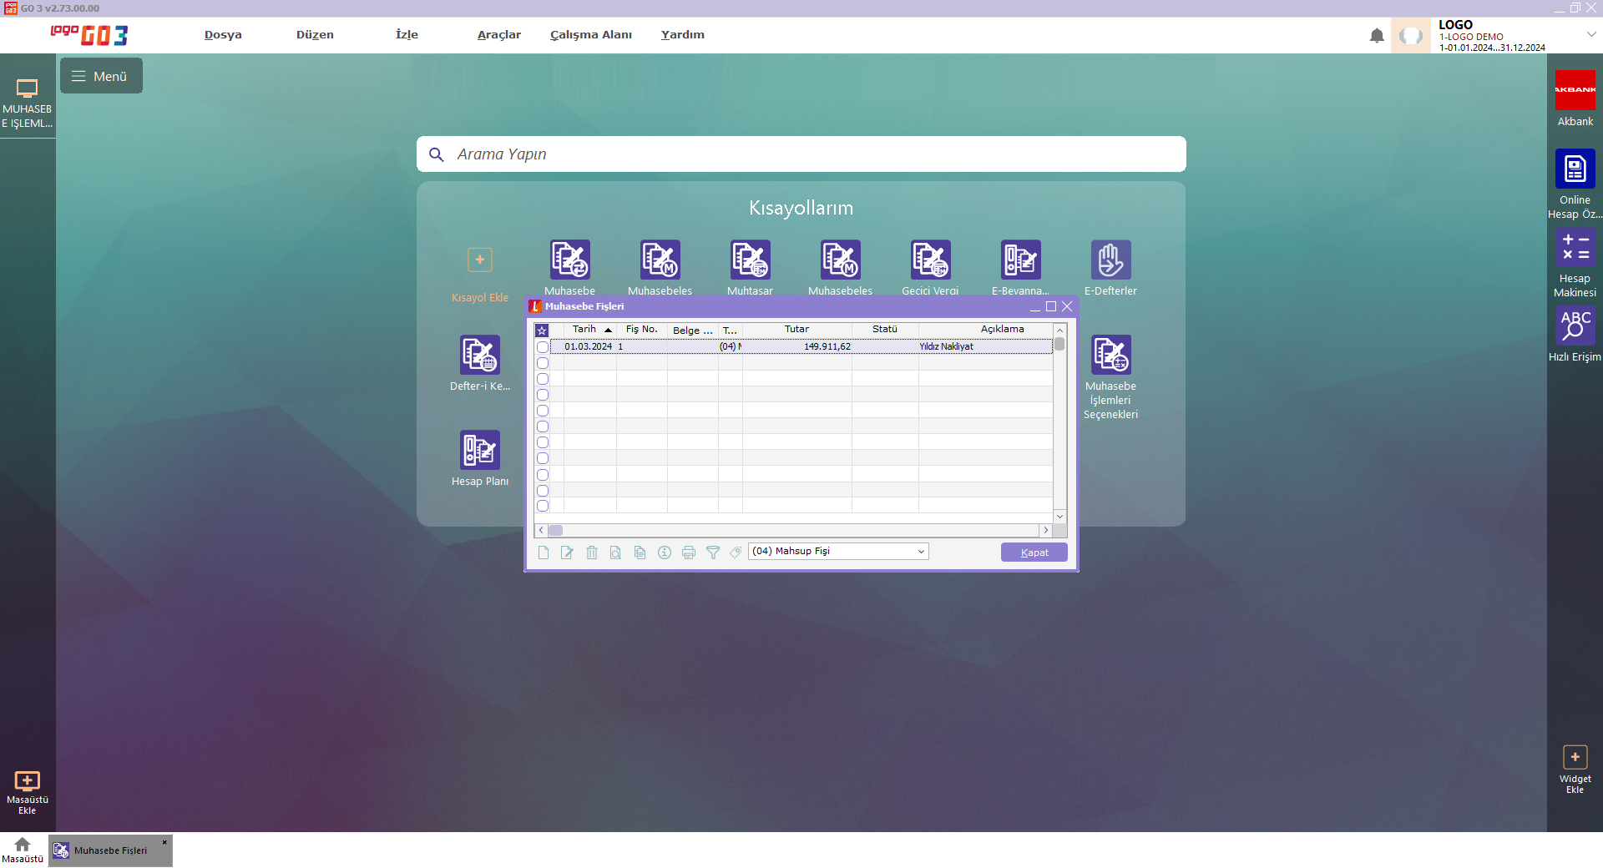
Task: Expand the LOGO company profile chevron
Action: (x=1591, y=34)
